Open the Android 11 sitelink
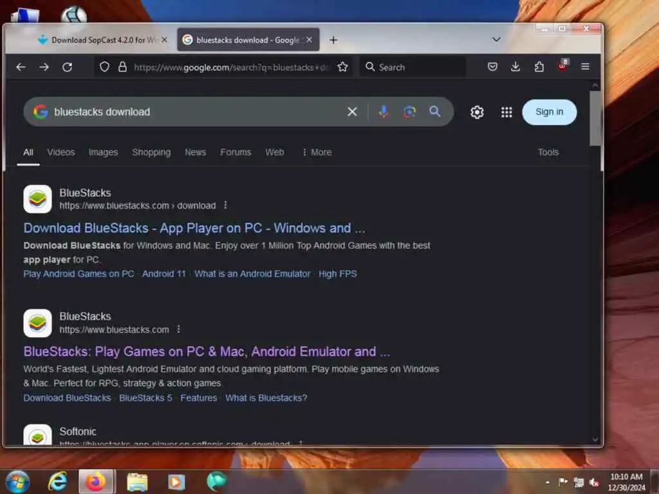The height and width of the screenshot is (494, 659). 164,274
